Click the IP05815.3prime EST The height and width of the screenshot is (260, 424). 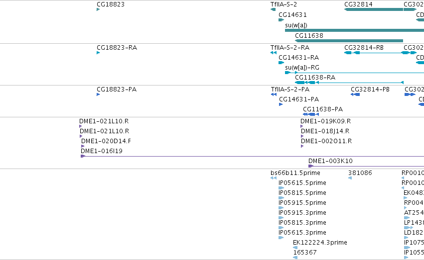coord(281,228)
